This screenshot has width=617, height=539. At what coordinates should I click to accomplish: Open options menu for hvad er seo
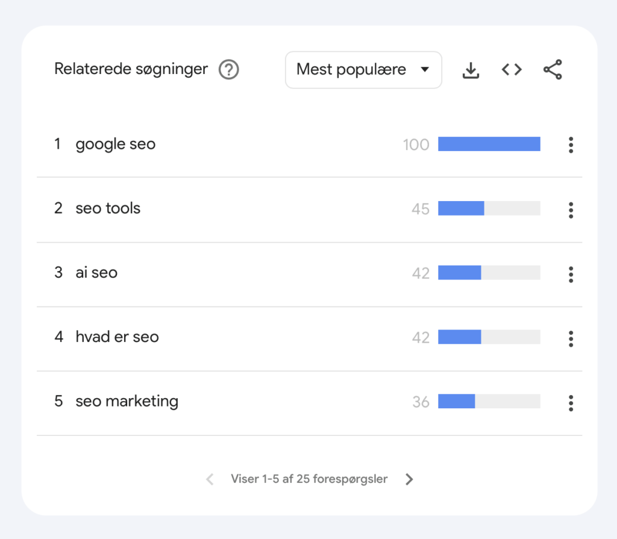(571, 338)
